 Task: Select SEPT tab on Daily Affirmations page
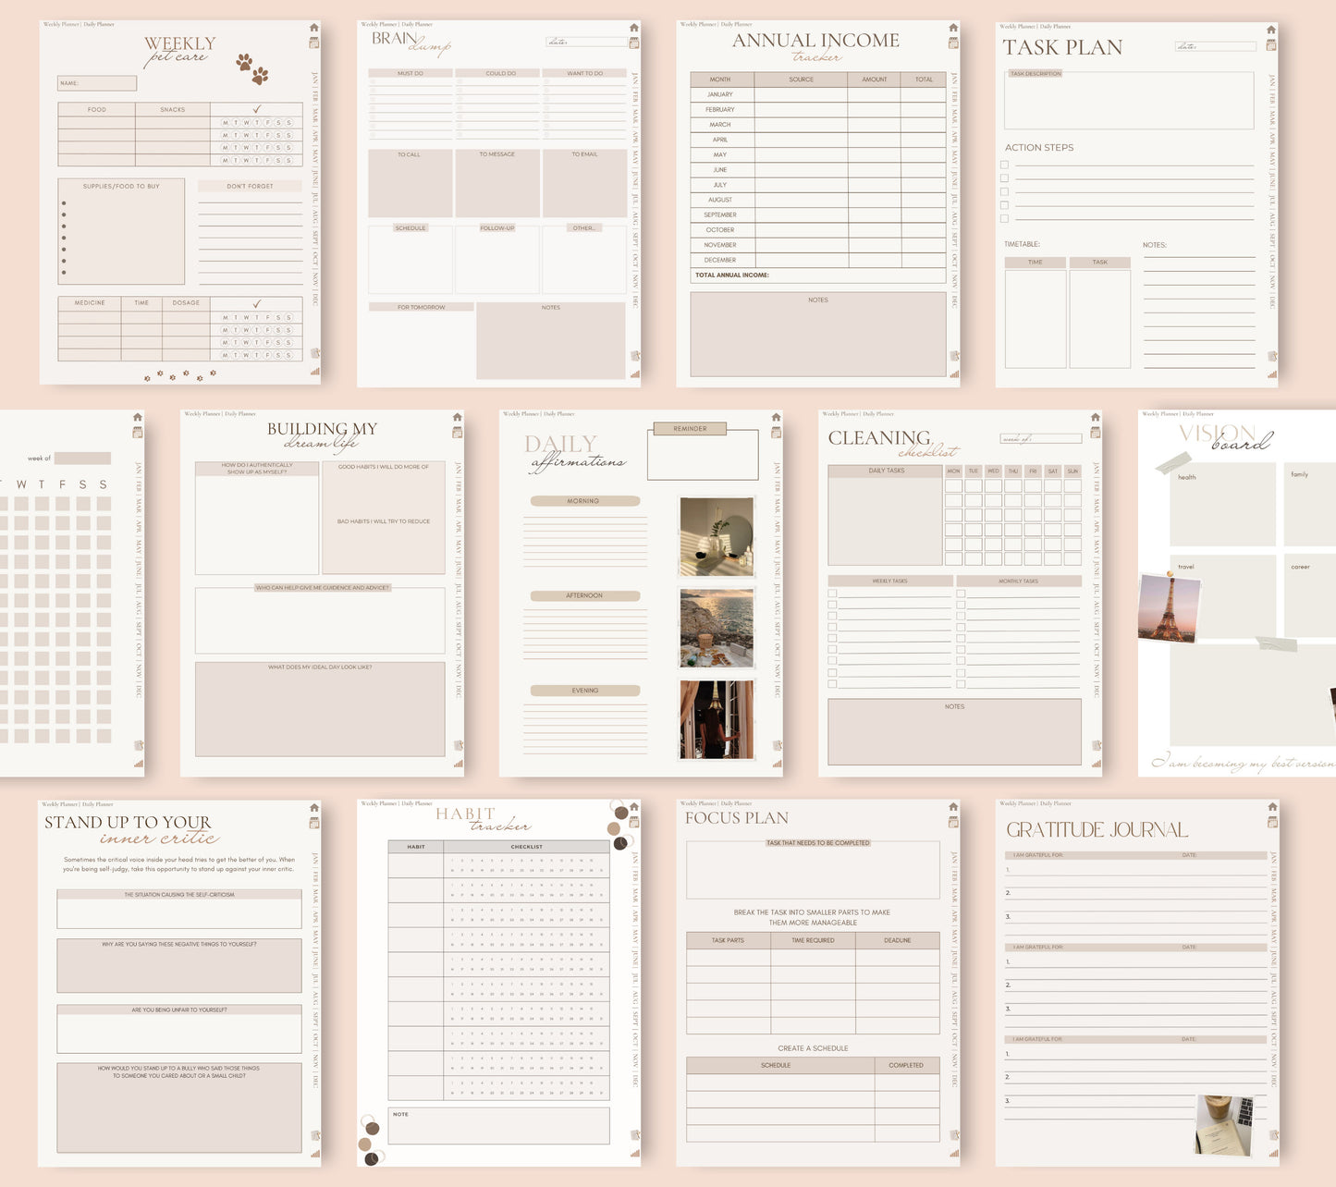776,628
